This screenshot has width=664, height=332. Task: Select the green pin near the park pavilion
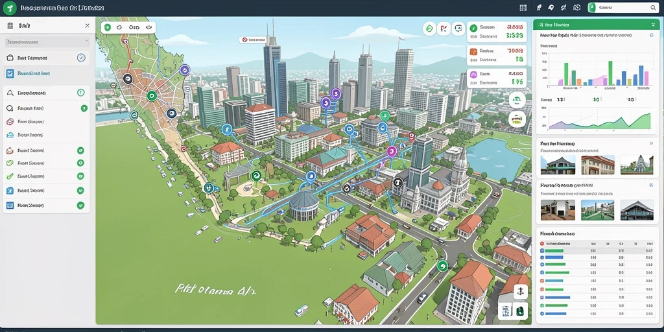(x=255, y=175)
